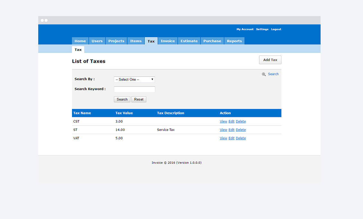Open the Search By dropdown
Screen dimensions: 363x219
coord(134,79)
